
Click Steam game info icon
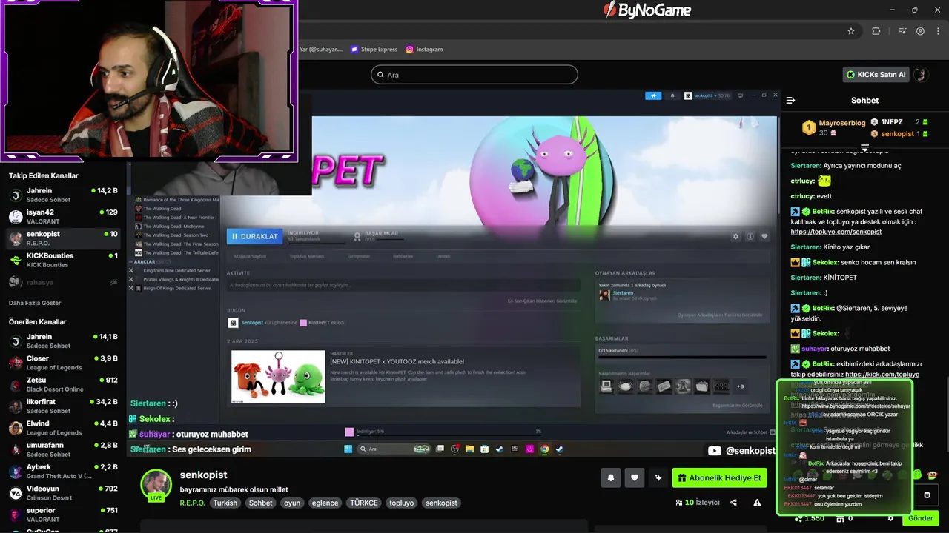tap(750, 237)
